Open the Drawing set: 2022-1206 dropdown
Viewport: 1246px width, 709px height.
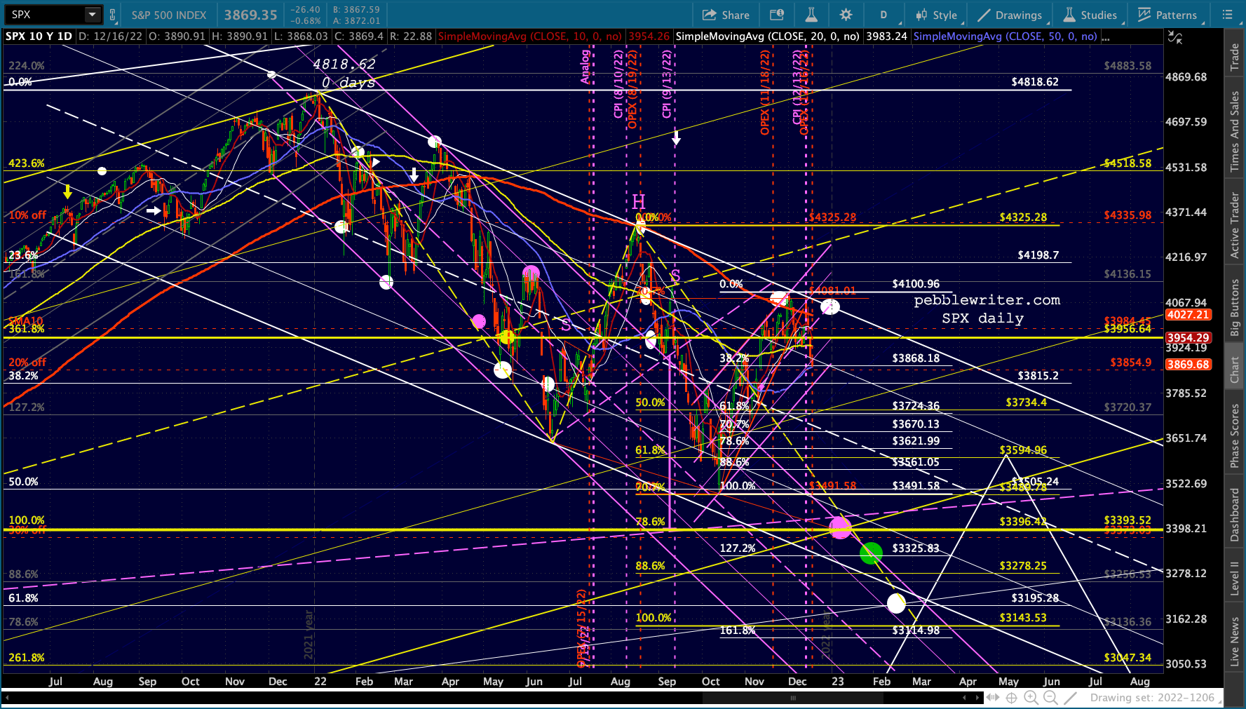pos(1156,698)
